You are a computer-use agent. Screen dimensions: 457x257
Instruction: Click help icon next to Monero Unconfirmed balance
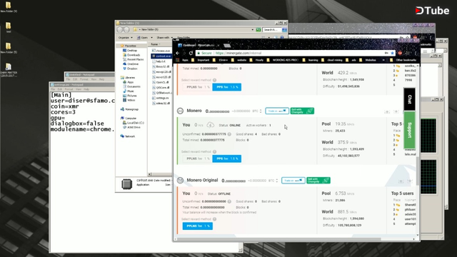pyautogui.click(x=229, y=134)
